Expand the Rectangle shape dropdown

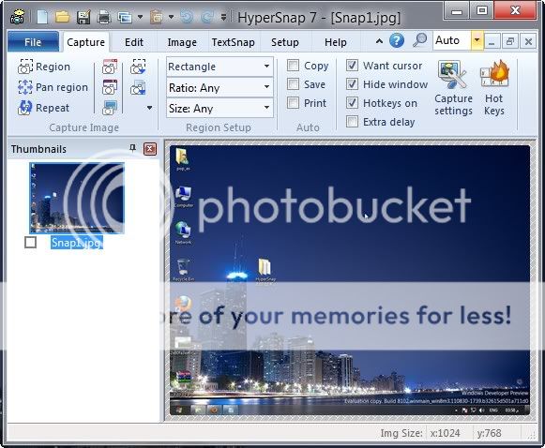[220, 67]
